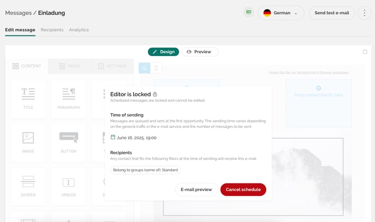Pick the Button content block
Screen dimensions: 375x222
tap(69, 143)
